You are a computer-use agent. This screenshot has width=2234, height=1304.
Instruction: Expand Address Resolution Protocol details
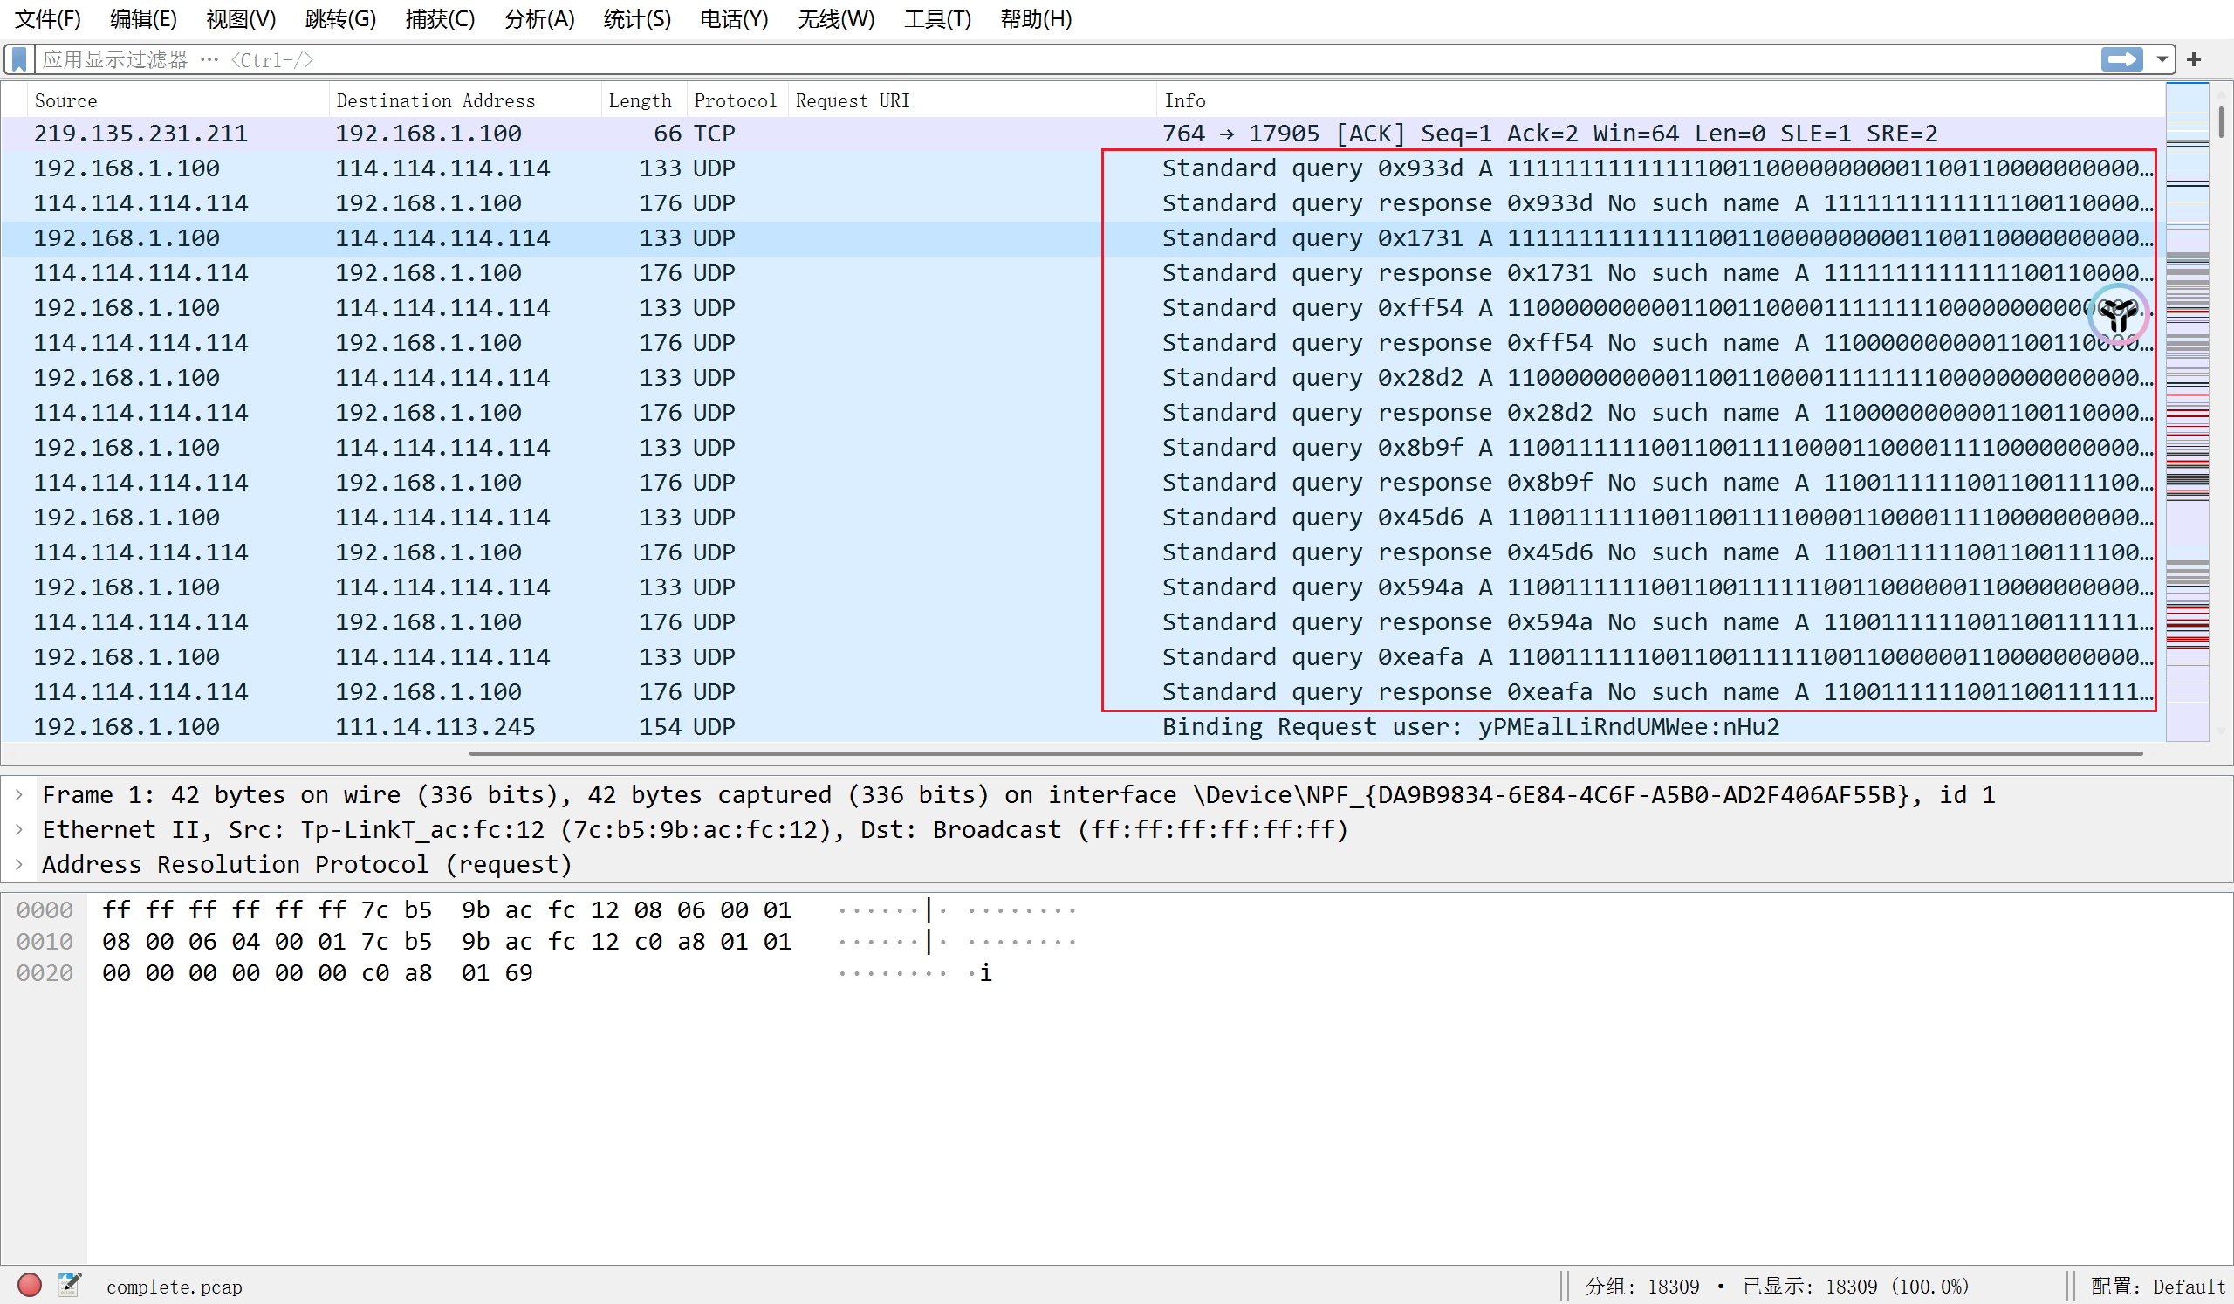point(19,864)
